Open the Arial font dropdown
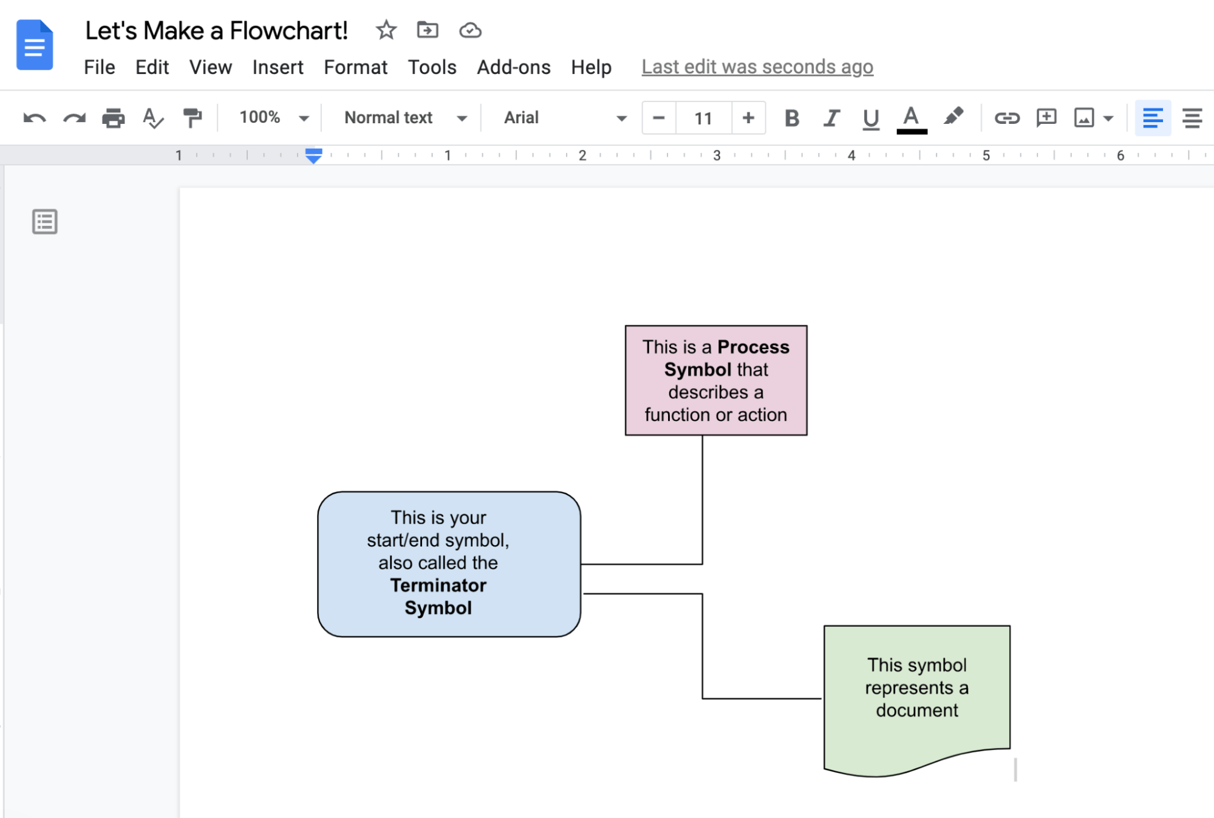Screen dimensions: 1214x818 point(565,118)
